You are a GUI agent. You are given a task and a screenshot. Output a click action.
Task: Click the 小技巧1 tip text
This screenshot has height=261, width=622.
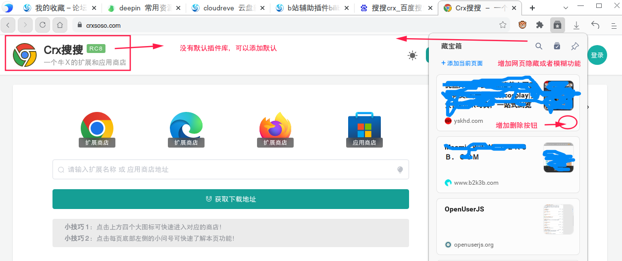click(143, 227)
